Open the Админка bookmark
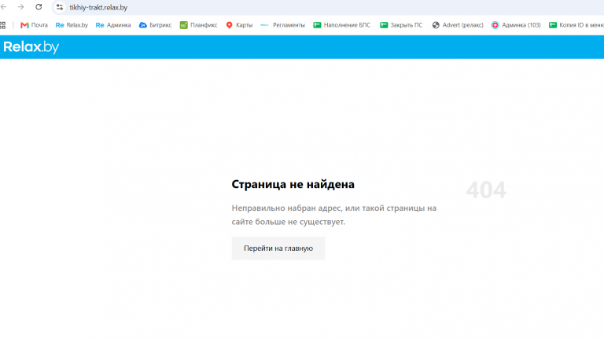604x339 pixels. (113, 25)
